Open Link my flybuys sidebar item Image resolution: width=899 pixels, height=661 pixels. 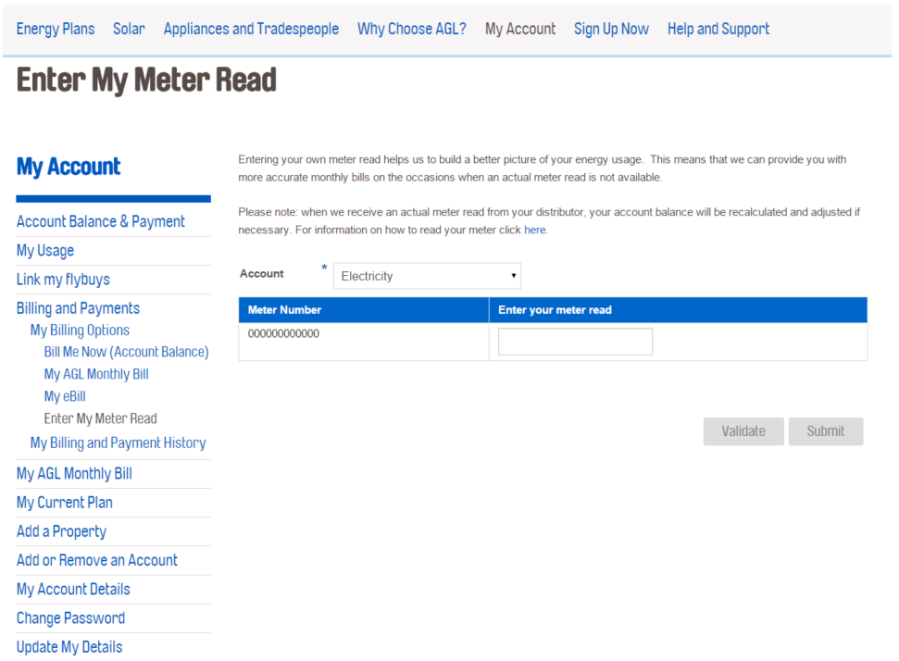(63, 280)
